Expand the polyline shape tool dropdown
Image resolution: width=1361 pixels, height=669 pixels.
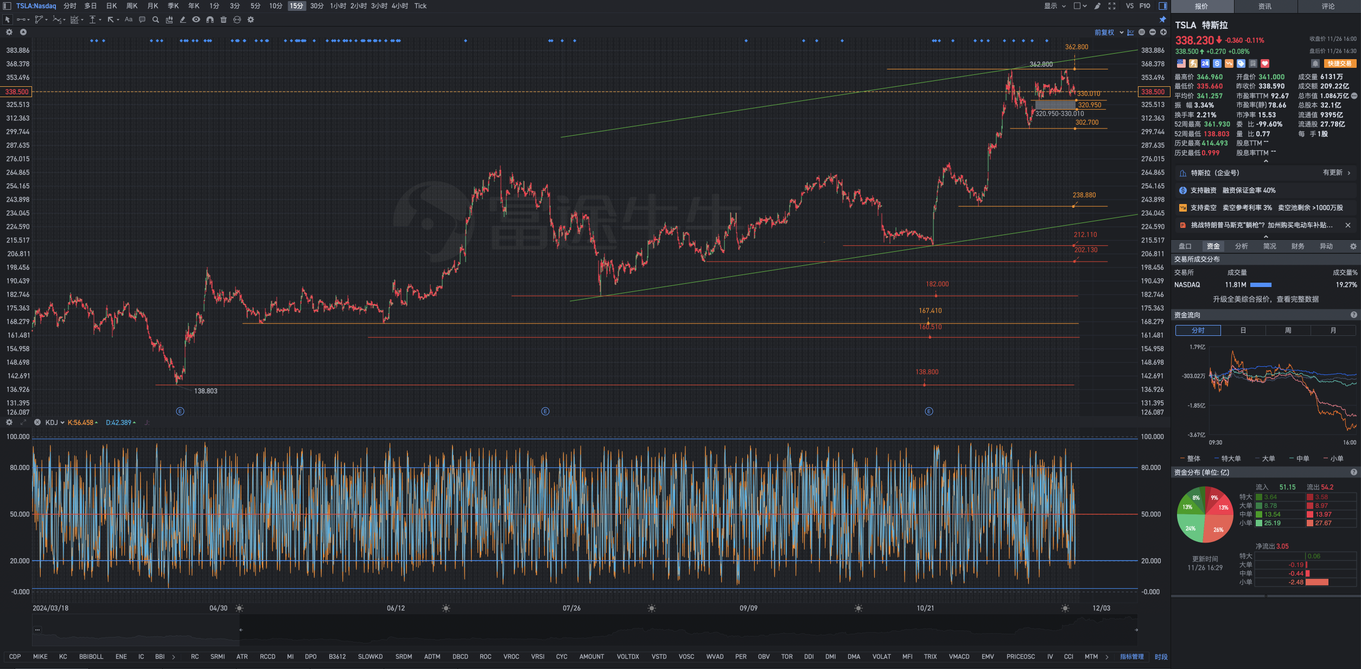tap(47, 20)
